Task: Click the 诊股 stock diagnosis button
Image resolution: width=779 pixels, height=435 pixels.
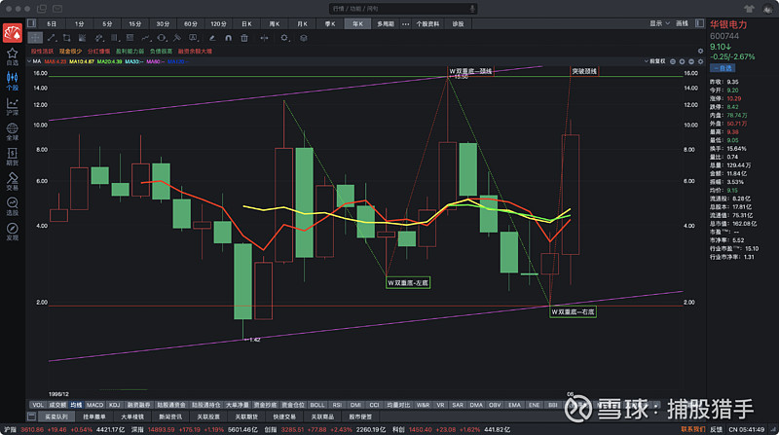Action: (x=458, y=23)
